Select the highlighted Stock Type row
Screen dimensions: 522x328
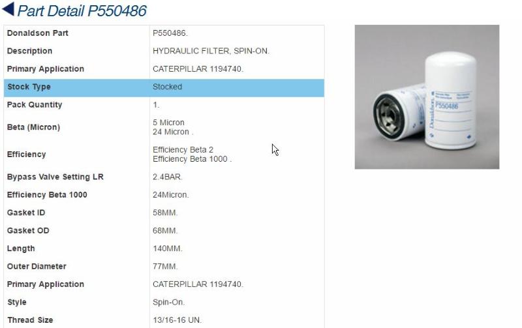[x=164, y=88]
